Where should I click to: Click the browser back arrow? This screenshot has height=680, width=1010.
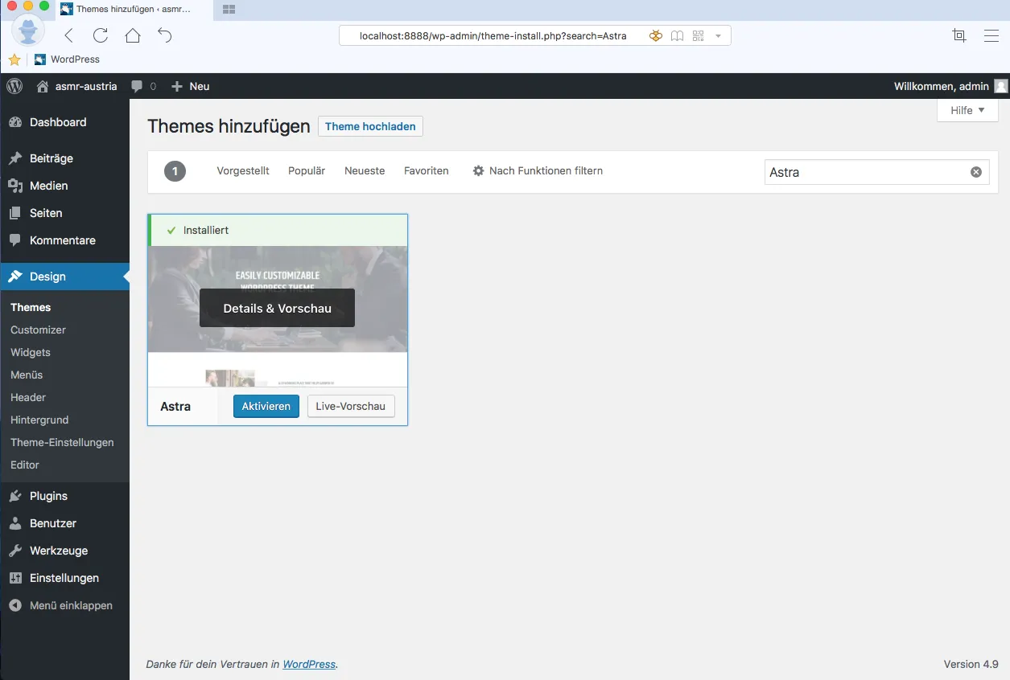tap(68, 35)
